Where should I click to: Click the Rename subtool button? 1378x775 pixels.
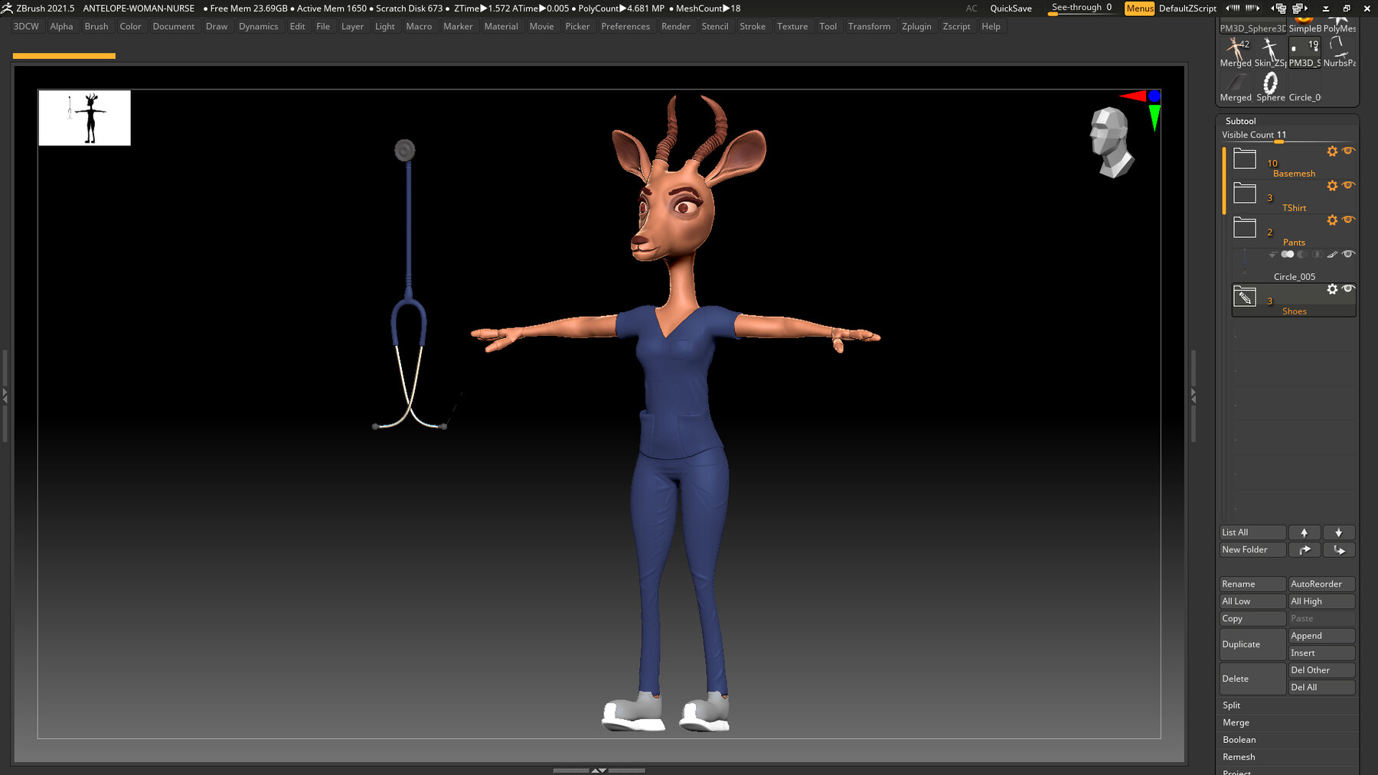(1252, 585)
